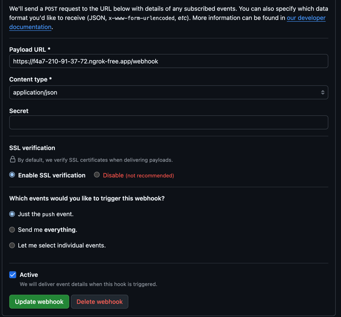Click the 'documentation' link text on second line
341x317 pixels.
pos(30,27)
